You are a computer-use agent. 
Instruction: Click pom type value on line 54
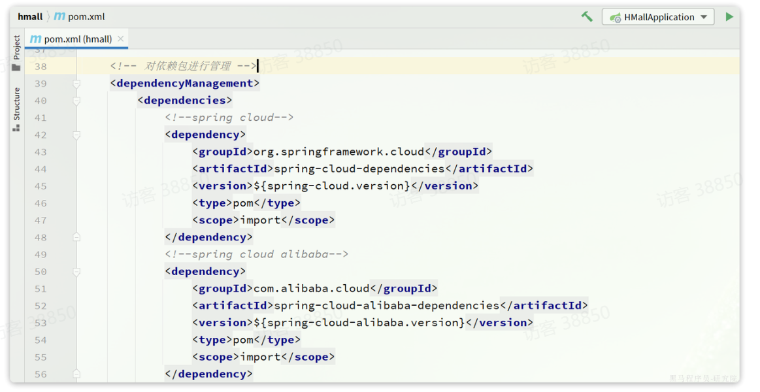(x=243, y=340)
